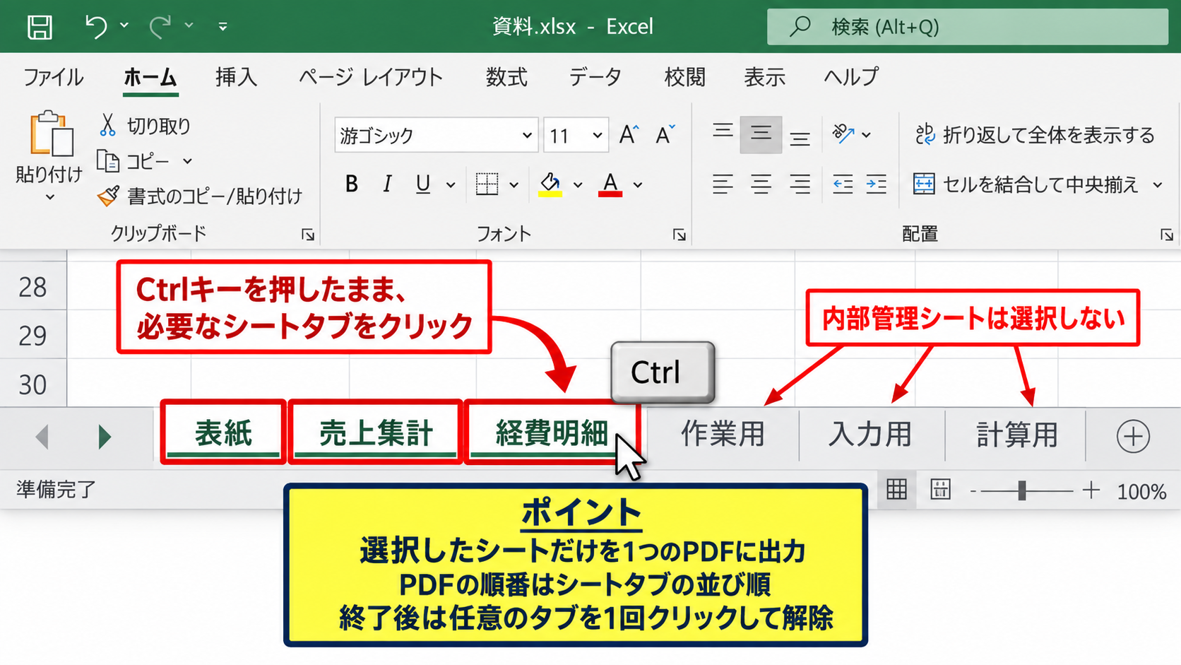Image resolution: width=1181 pixels, height=665 pixels.
Task: Expand the fill color dropdown arrow
Action: 578,185
